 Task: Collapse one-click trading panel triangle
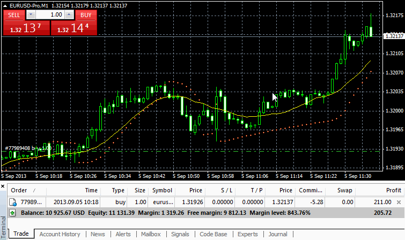[5, 6]
